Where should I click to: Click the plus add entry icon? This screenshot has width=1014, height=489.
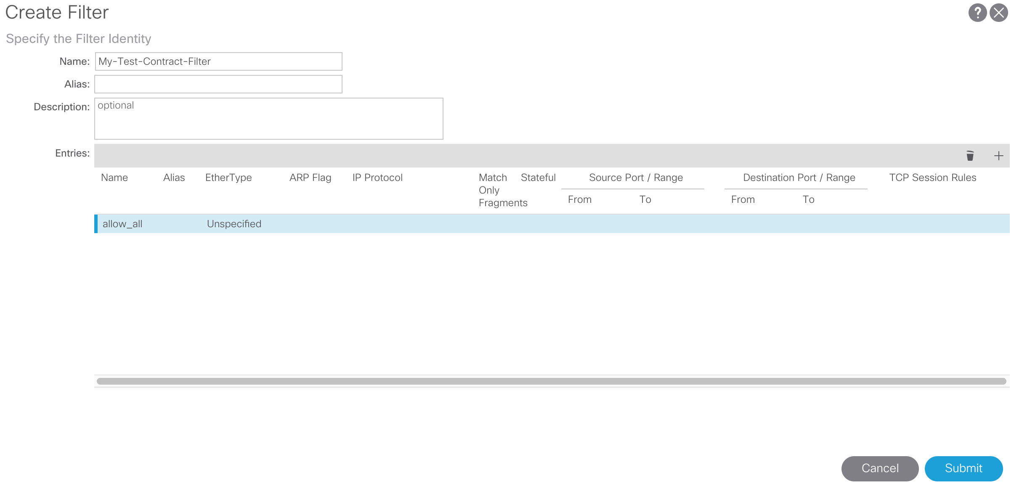tap(998, 156)
